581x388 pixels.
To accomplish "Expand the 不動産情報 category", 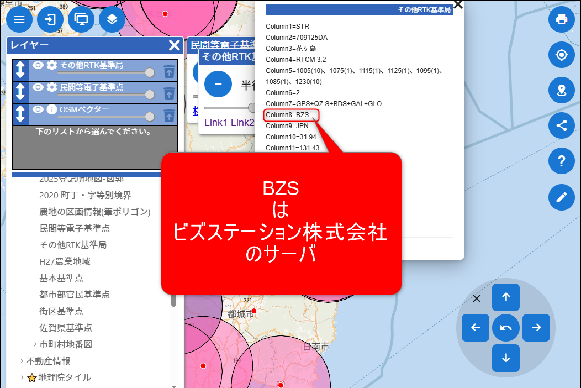I will pyautogui.click(x=22, y=361).
